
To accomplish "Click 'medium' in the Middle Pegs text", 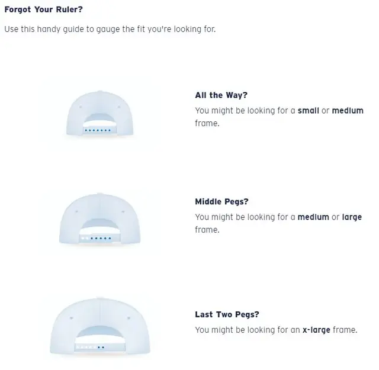I will click(x=313, y=217).
